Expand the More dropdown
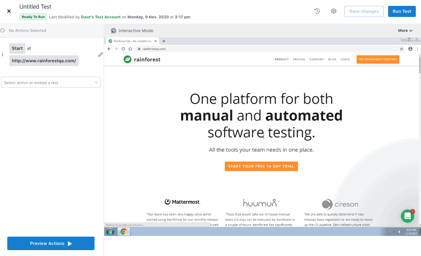421x256 pixels. [405, 31]
